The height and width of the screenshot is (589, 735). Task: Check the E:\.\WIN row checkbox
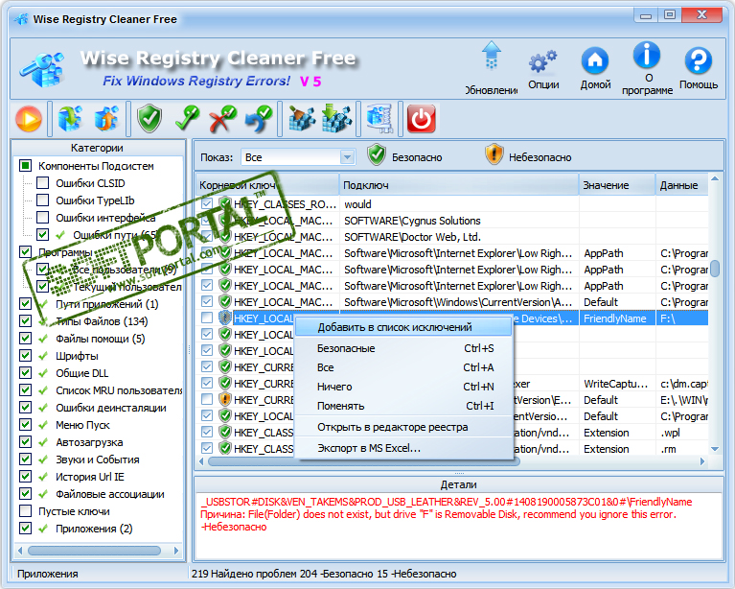[x=207, y=399]
